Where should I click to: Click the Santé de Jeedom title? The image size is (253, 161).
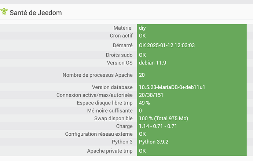pyautogui.click(x=36, y=13)
